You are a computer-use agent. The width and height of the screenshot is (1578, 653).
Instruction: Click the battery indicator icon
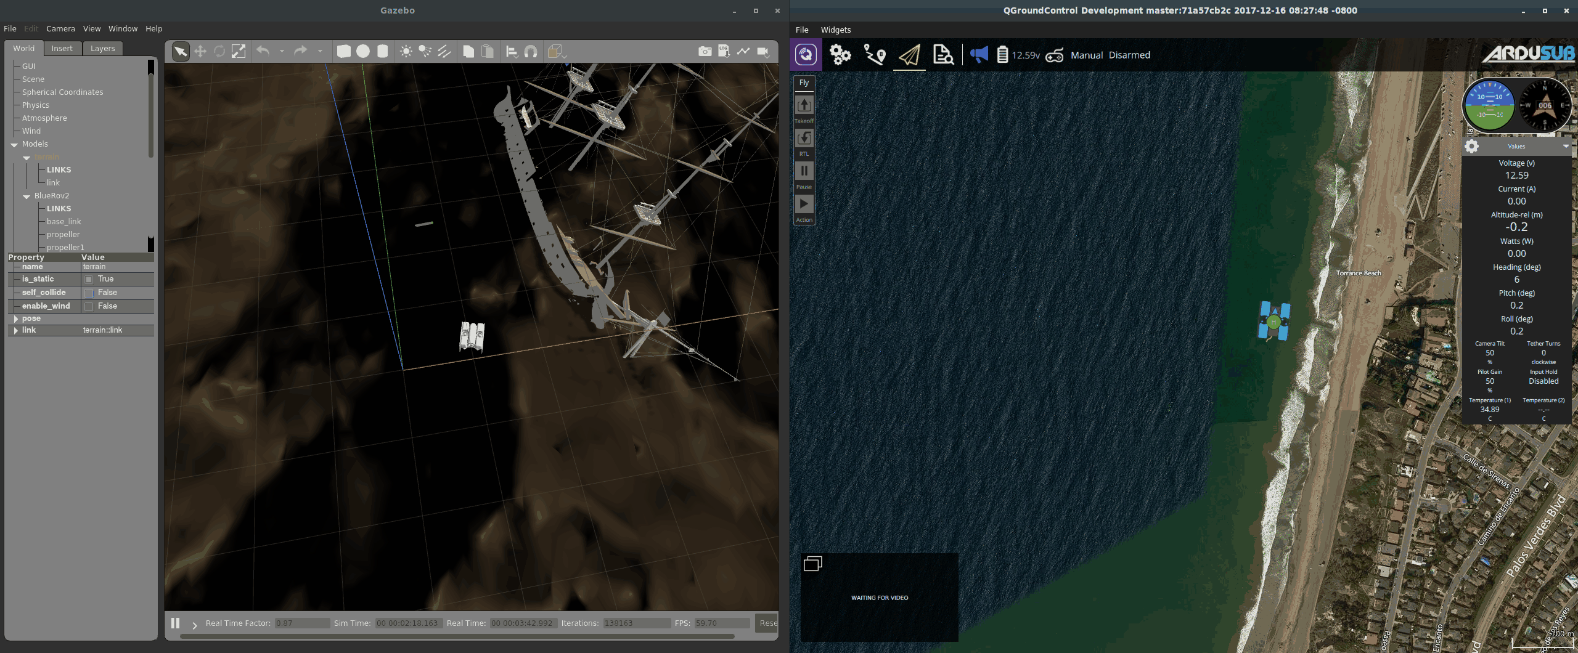point(1002,55)
